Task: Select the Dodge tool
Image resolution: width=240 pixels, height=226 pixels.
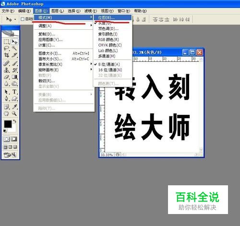Action: (x=14, y=83)
